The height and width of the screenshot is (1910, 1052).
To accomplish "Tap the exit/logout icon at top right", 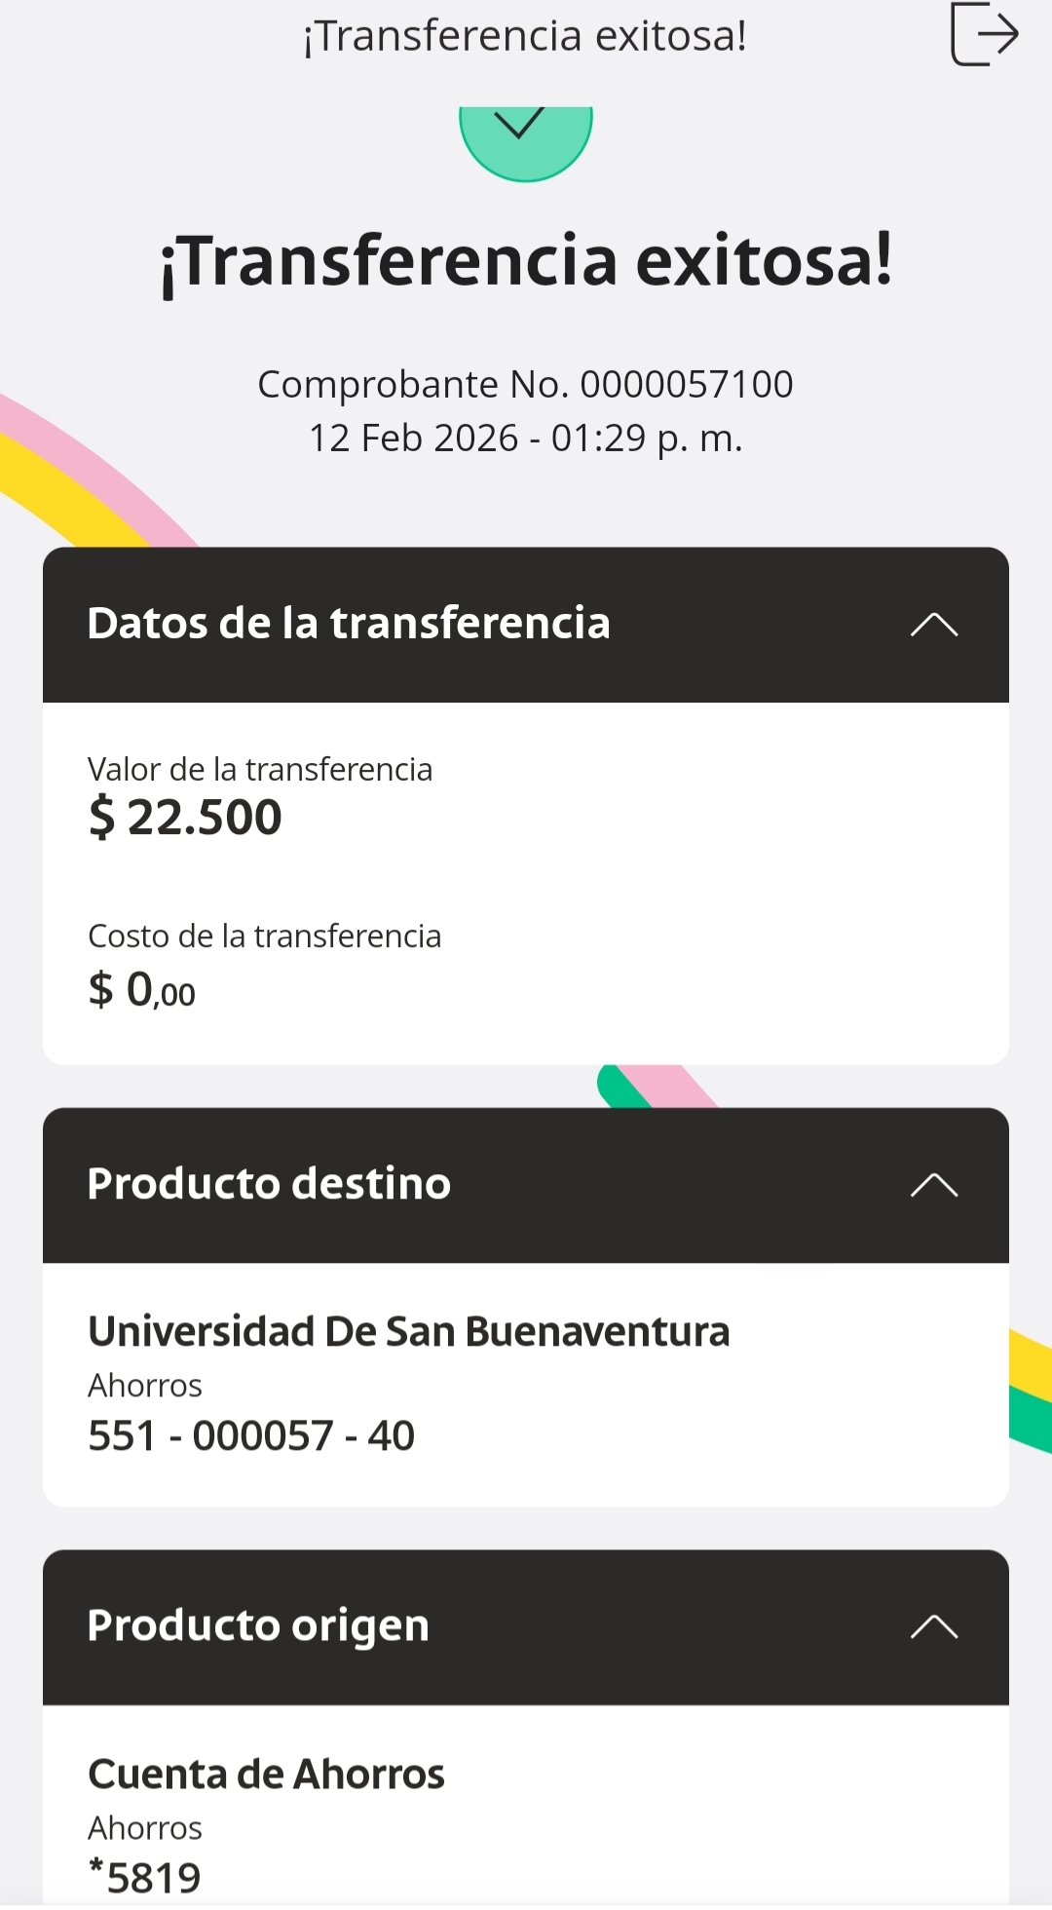I will pyautogui.click(x=984, y=34).
